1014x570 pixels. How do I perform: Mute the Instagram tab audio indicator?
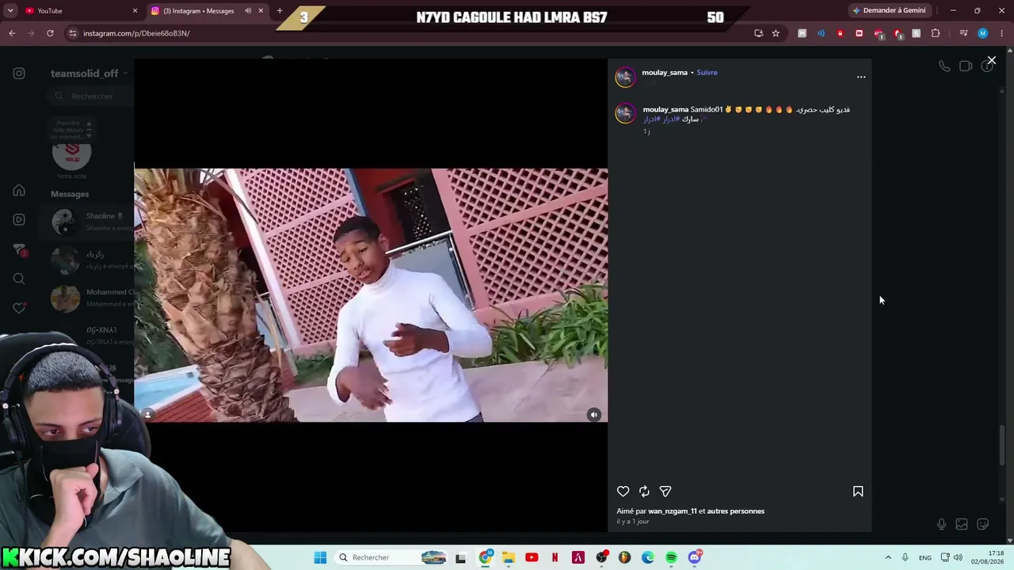(x=248, y=11)
